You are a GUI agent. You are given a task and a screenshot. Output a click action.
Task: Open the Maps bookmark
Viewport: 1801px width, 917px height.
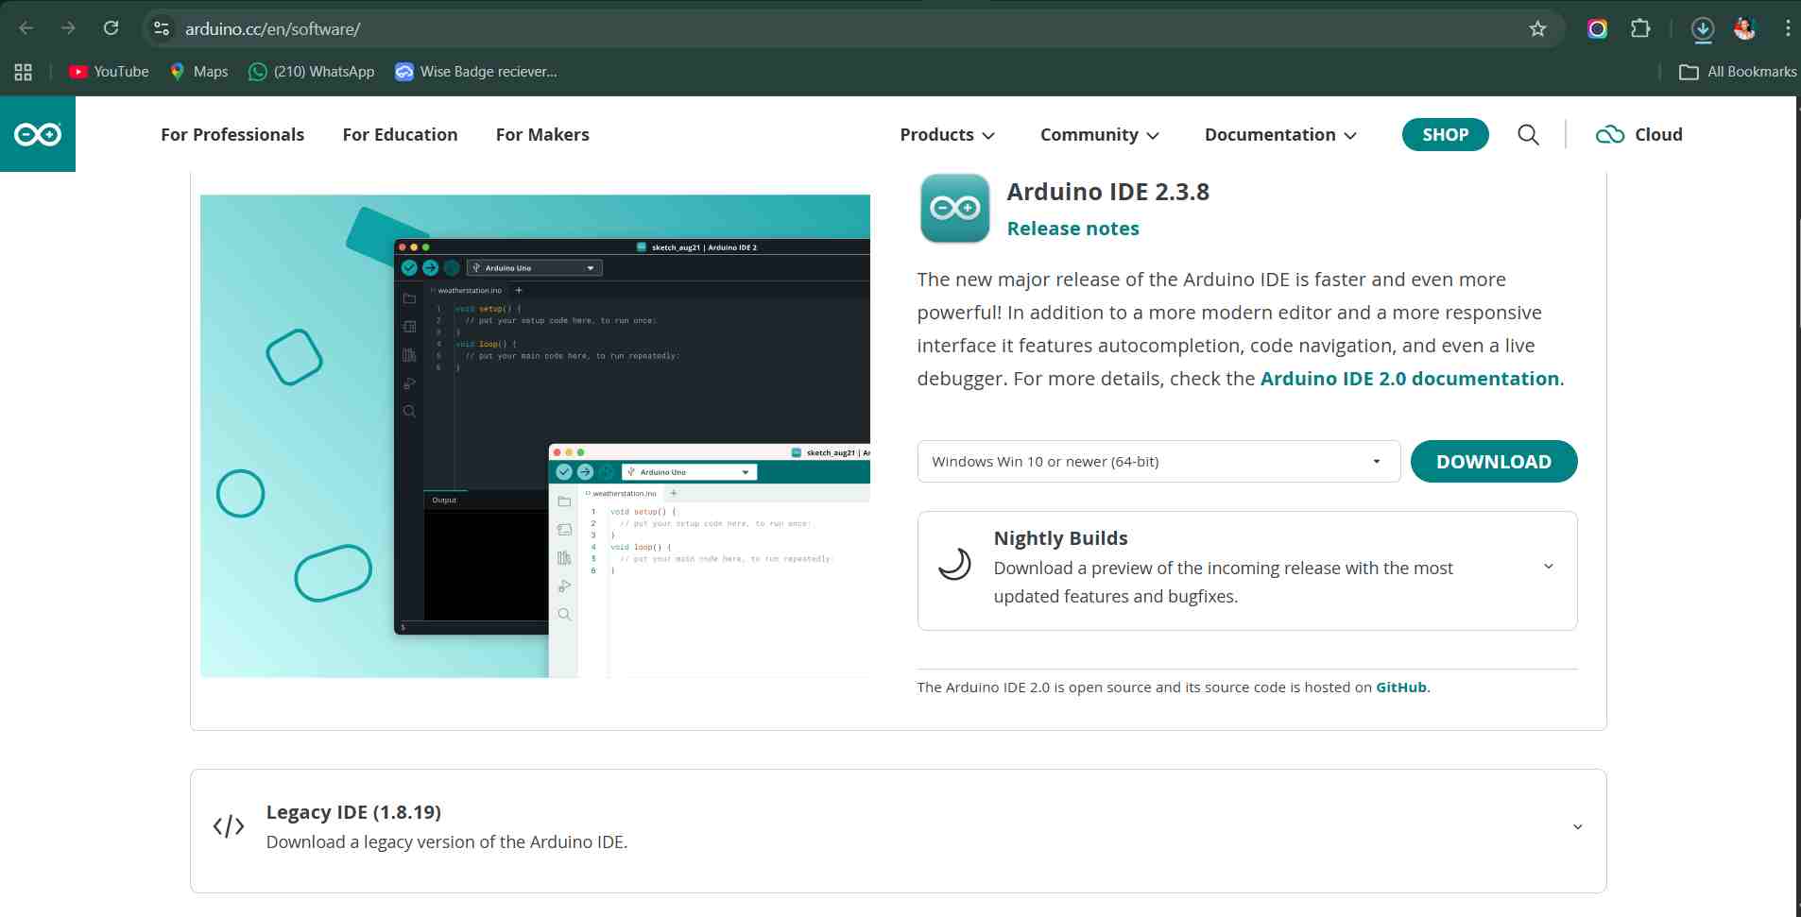point(198,72)
